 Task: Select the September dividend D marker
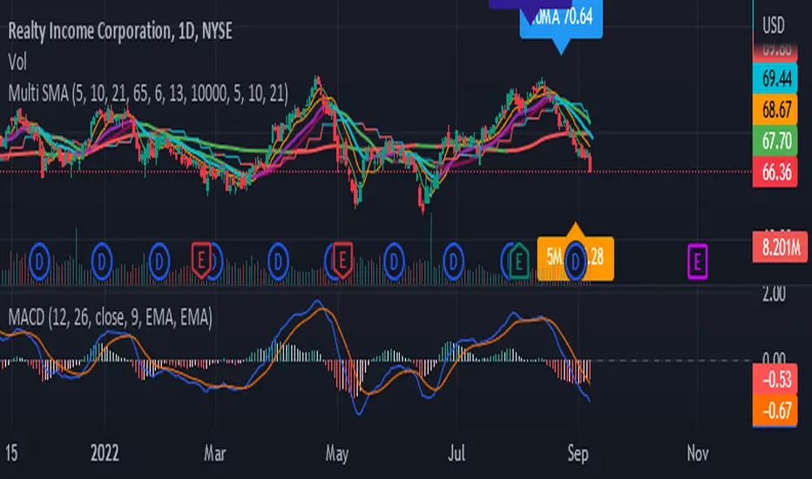tap(575, 261)
